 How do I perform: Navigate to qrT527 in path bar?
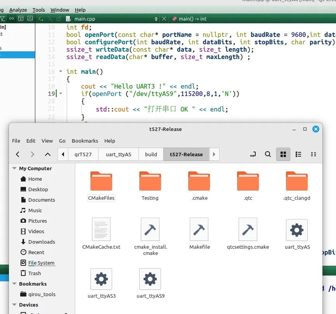[x=83, y=154]
